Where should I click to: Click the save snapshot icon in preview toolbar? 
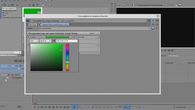pyautogui.click(x=180, y=5)
